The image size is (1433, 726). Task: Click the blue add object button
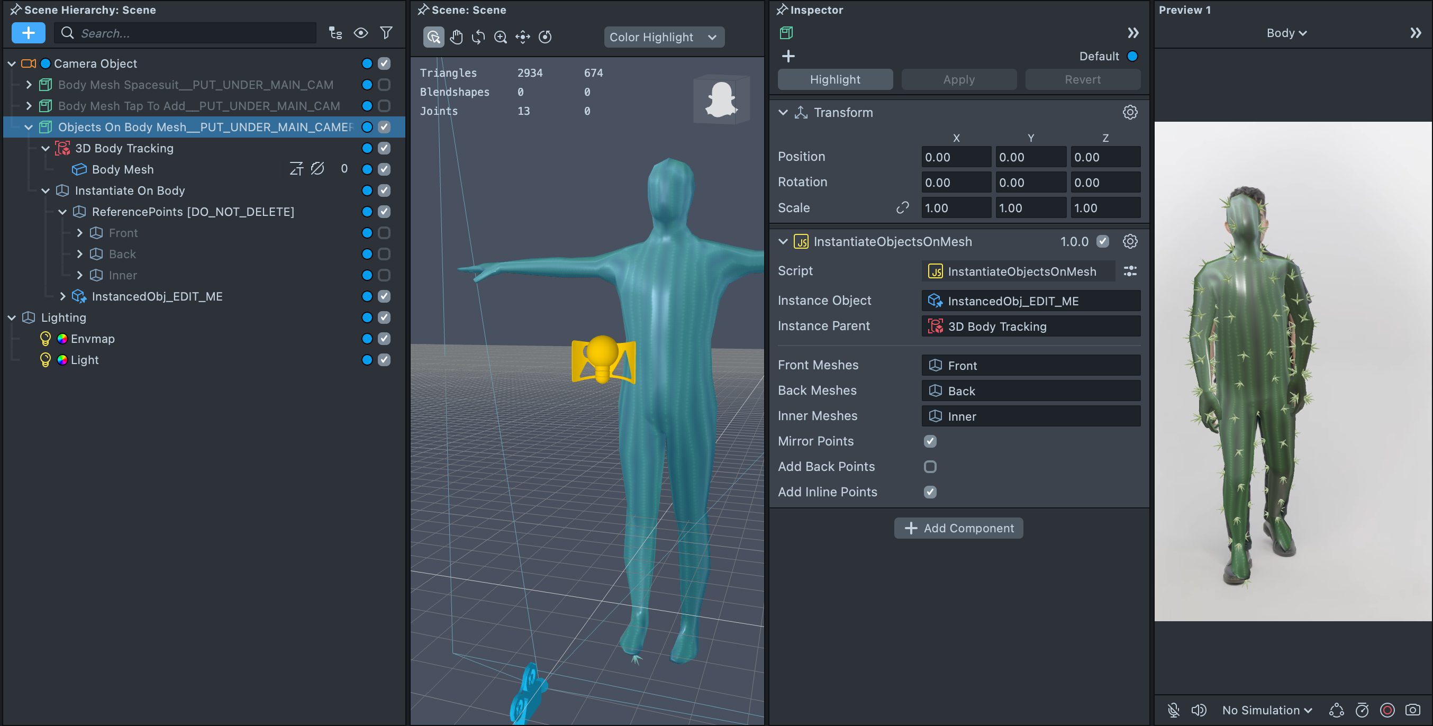point(29,33)
